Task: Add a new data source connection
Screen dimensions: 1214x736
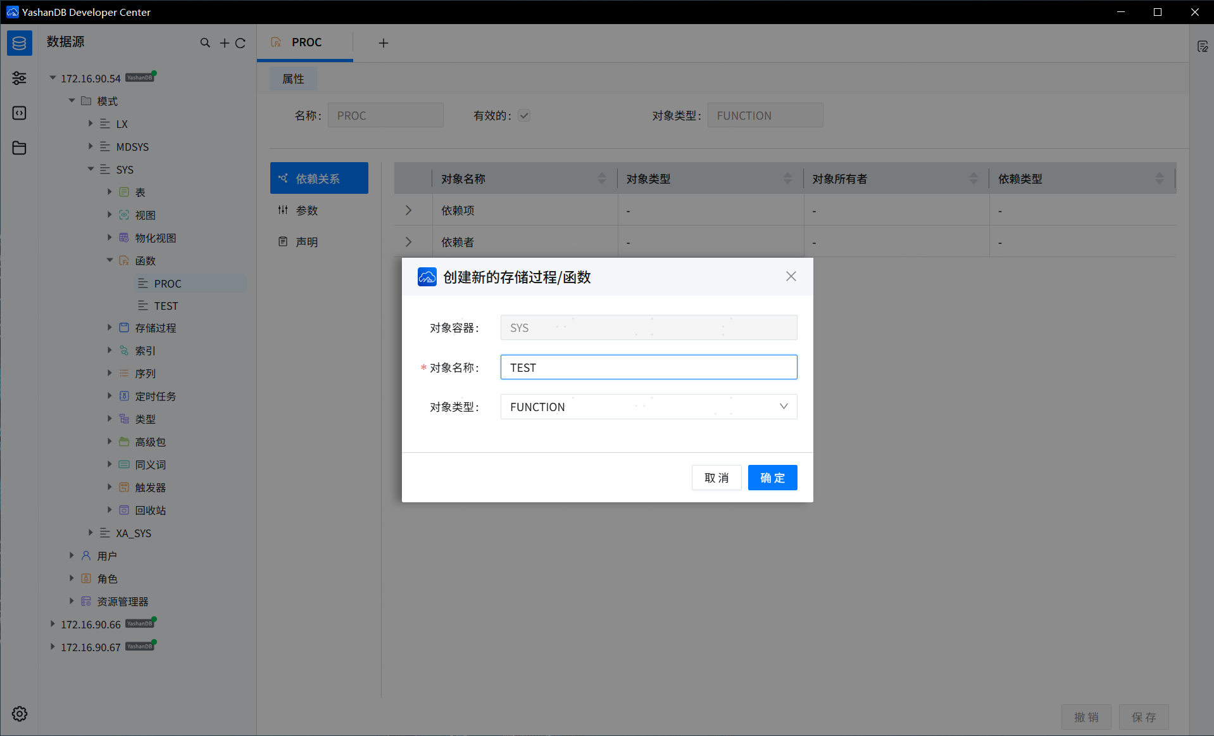Action: [224, 42]
